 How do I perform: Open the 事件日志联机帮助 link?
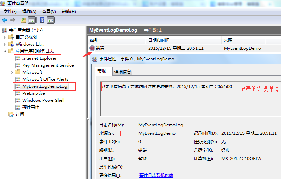coord(156,175)
